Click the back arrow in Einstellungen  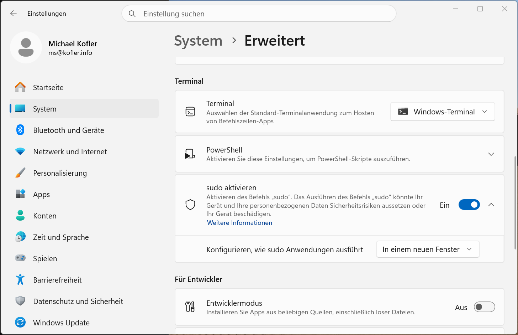click(14, 14)
